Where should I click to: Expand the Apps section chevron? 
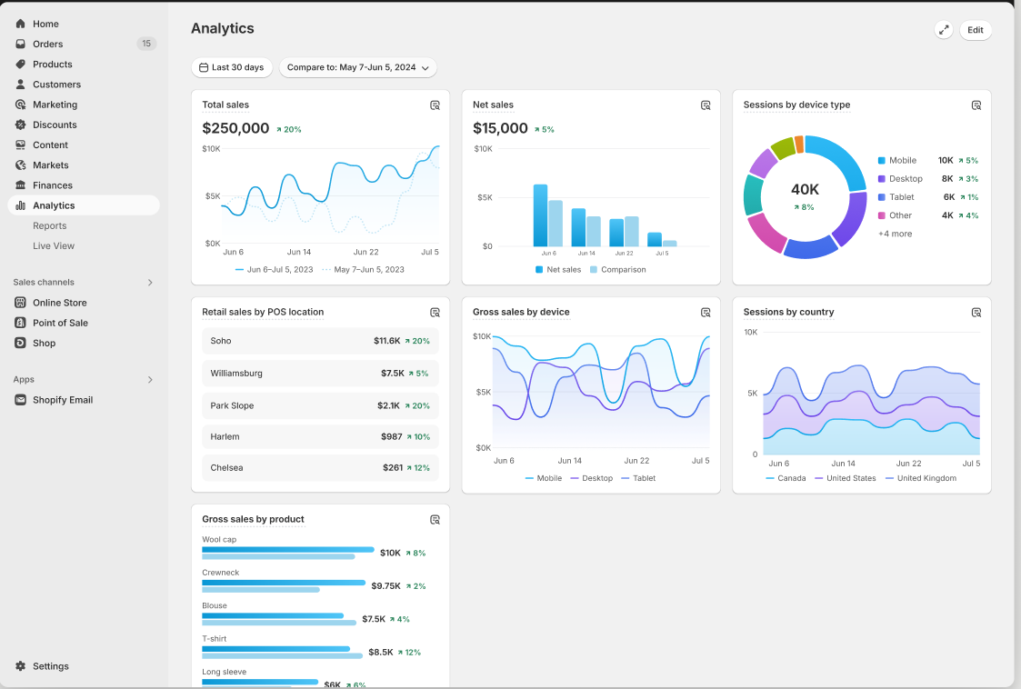(x=150, y=380)
